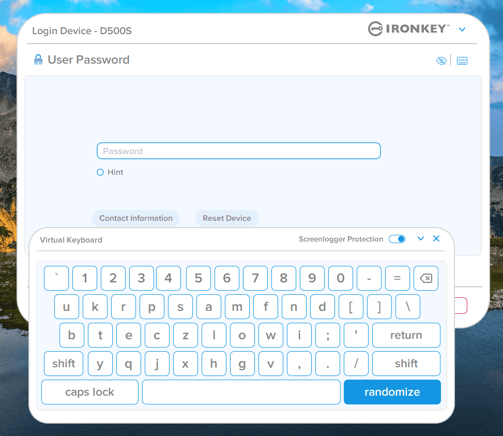Toggle password visibility eye icon
Image resolution: width=503 pixels, height=436 pixels.
click(441, 61)
